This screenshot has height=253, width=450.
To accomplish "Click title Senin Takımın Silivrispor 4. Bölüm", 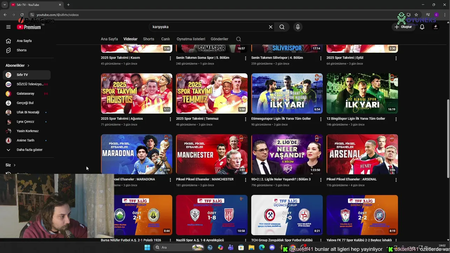I will point(277,58).
